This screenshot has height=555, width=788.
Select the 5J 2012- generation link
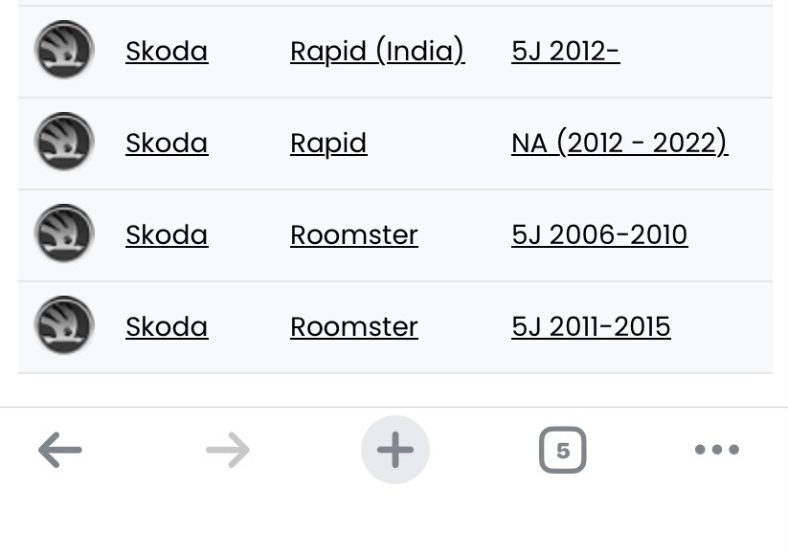(x=566, y=51)
